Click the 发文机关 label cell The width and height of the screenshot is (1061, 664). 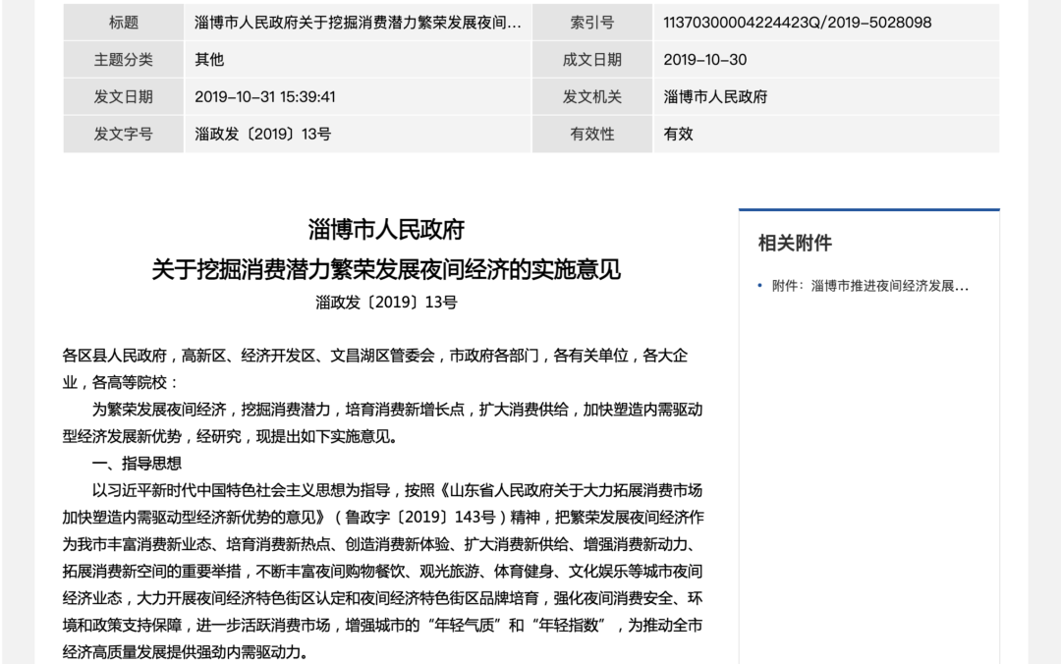coord(592,97)
